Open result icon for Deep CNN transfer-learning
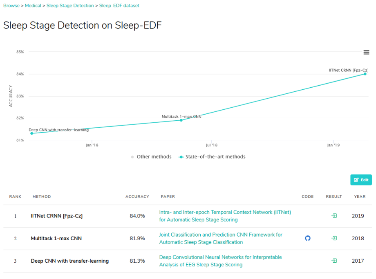Screen dimensions: 376x279 tap(334, 261)
